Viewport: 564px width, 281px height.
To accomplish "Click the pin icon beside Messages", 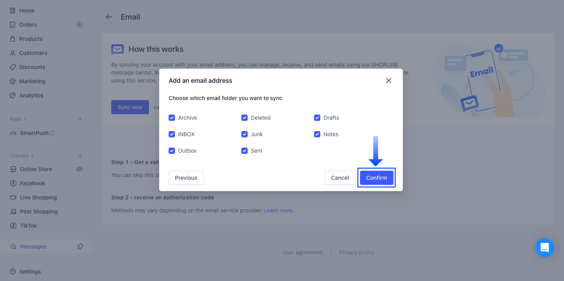I will point(80,246).
